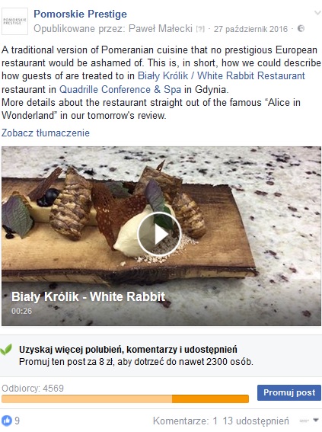
Task: Click the blue like thumbs-up icon
Action: coord(7,421)
